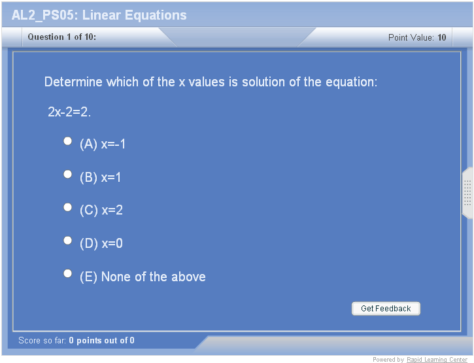Click the Point Value: 10 label
This screenshot has width=474, height=363.
coord(417,38)
